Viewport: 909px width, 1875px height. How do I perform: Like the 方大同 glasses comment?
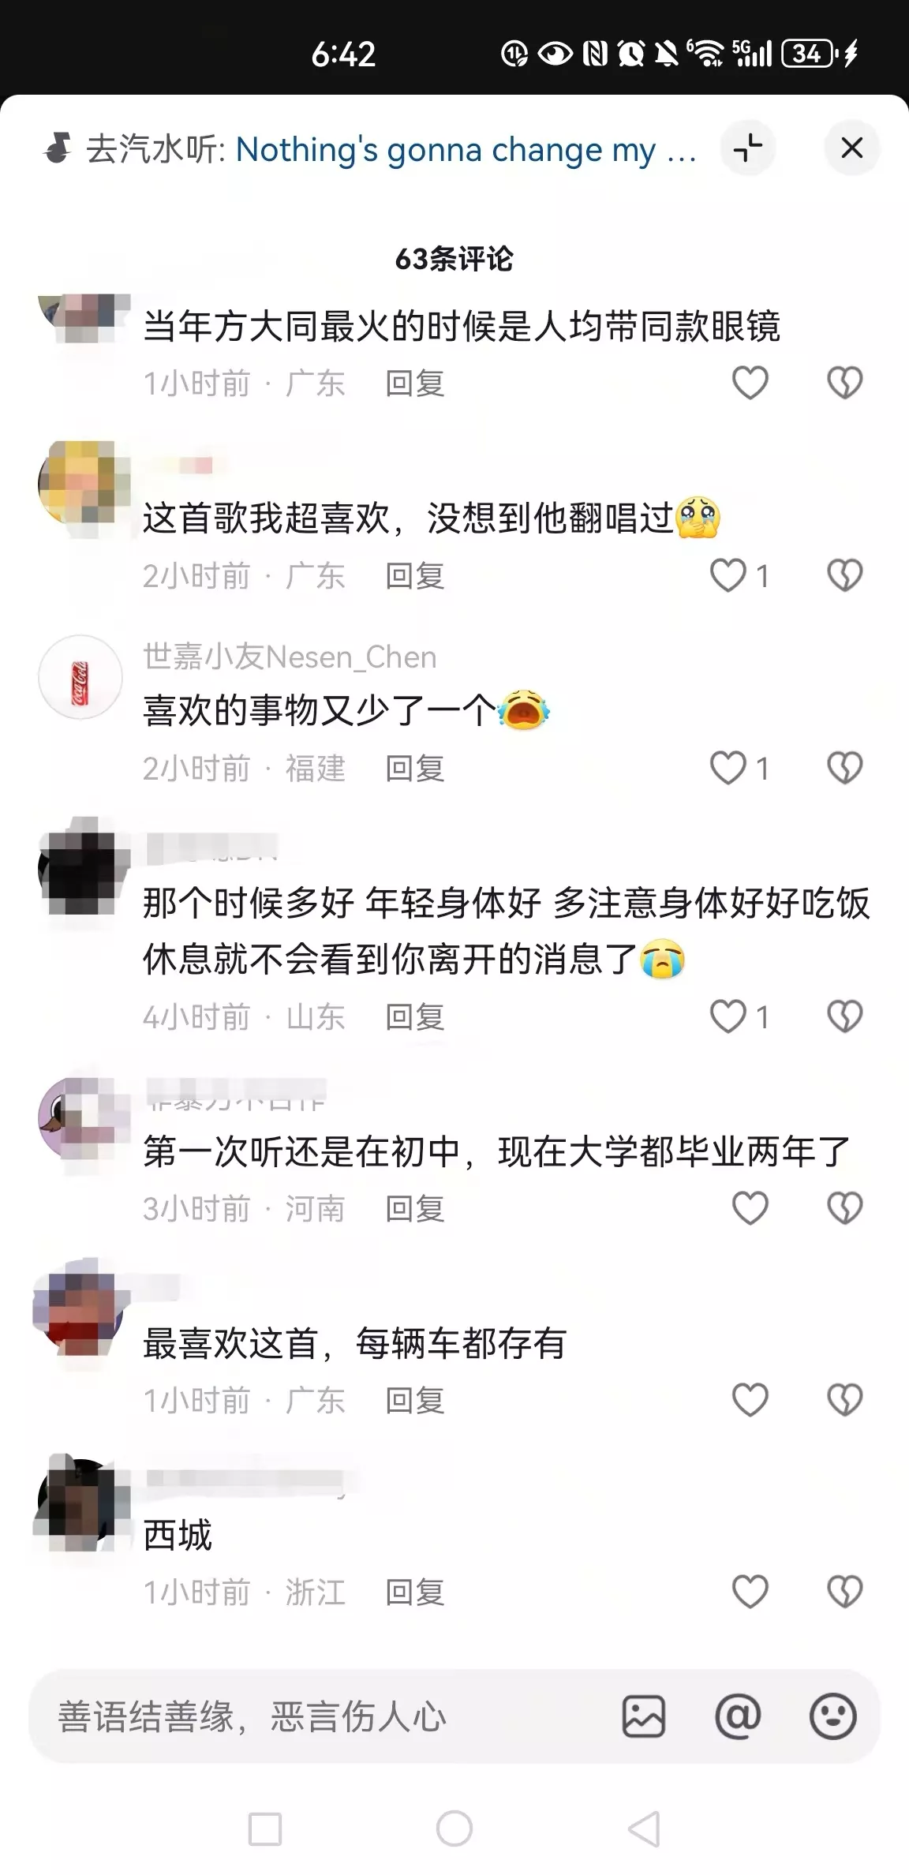(750, 384)
